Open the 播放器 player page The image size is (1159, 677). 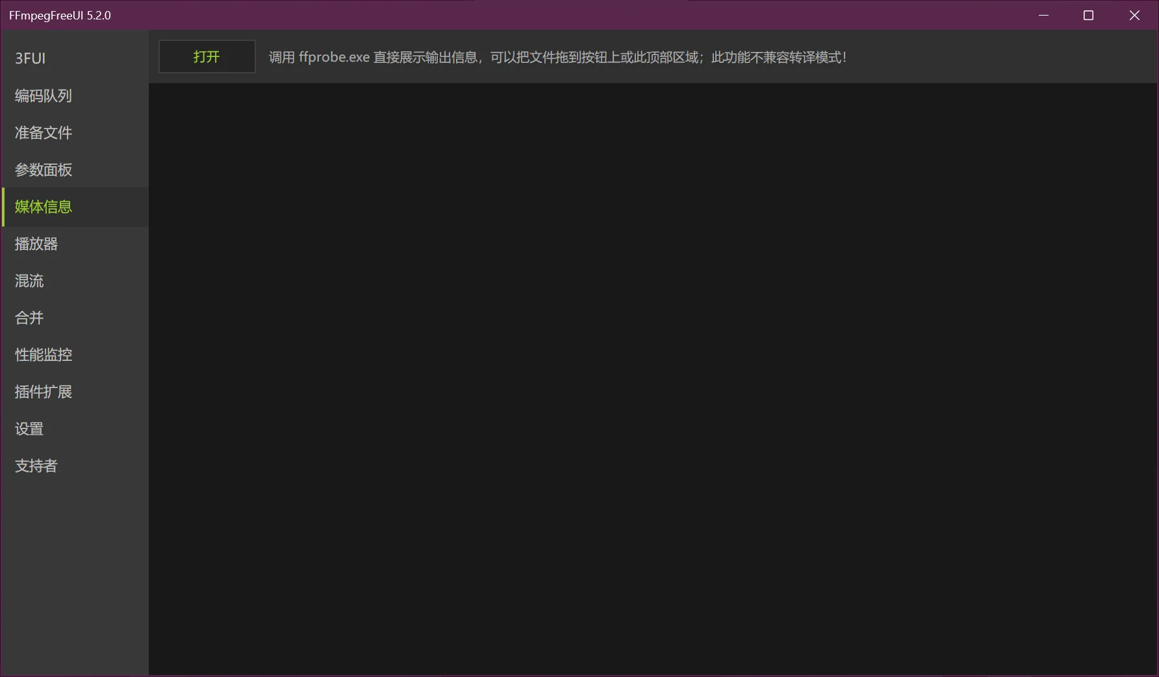pyautogui.click(x=36, y=244)
